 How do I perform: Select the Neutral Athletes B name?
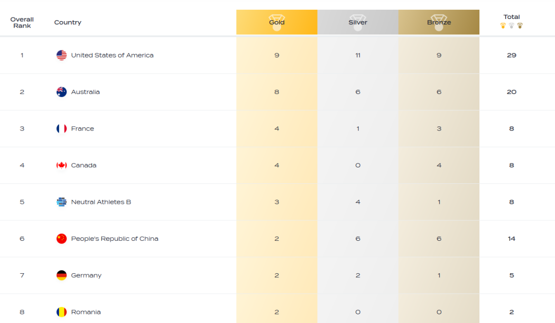click(101, 202)
